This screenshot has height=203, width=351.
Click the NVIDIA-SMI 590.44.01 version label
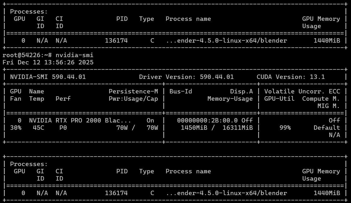[x=48, y=77]
